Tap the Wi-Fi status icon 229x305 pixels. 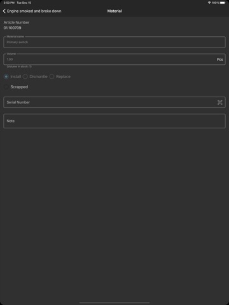(209, 3)
